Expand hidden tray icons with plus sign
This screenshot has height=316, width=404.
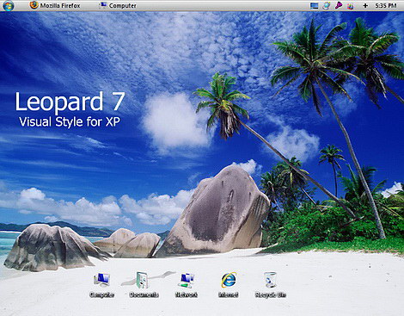click(x=365, y=5)
